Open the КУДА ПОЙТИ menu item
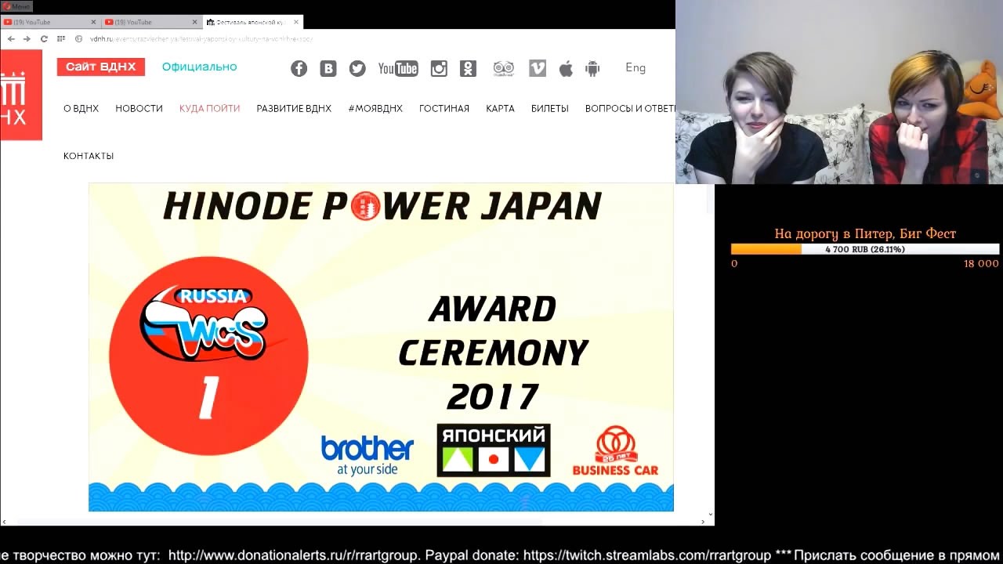1003x564 pixels. coord(209,109)
